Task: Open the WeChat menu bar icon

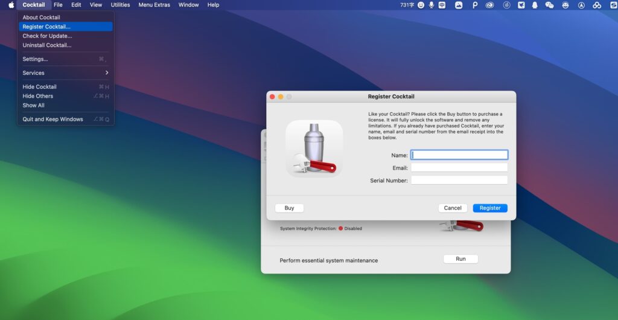Action: tap(549, 5)
